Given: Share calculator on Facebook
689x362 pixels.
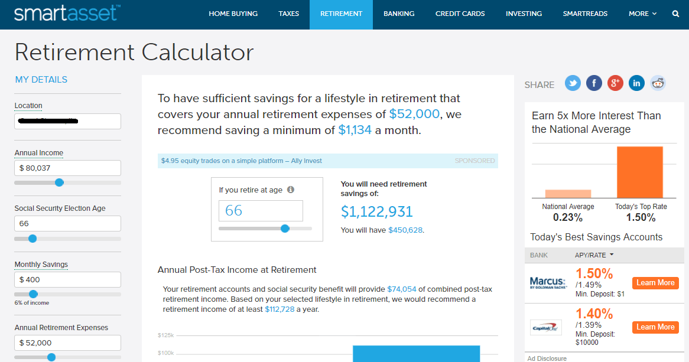Looking at the screenshot, I should click(594, 83).
